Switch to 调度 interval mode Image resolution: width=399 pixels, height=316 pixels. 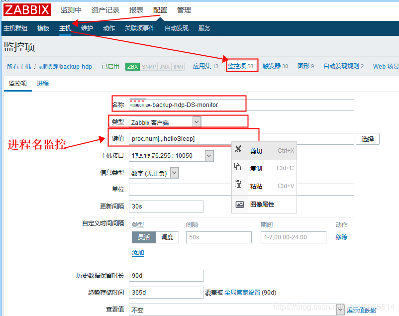(x=167, y=237)
